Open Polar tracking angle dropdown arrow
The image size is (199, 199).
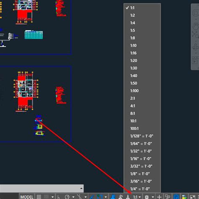(x=73, y=197)
